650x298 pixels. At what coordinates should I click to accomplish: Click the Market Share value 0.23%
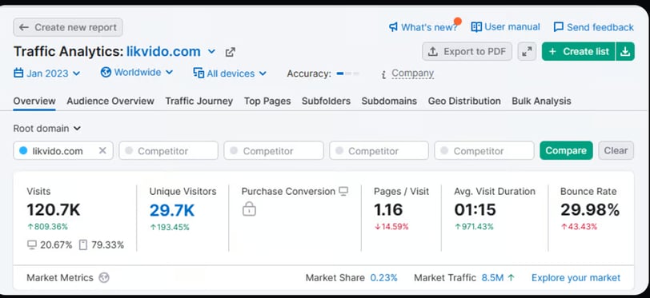click(384, 278)
